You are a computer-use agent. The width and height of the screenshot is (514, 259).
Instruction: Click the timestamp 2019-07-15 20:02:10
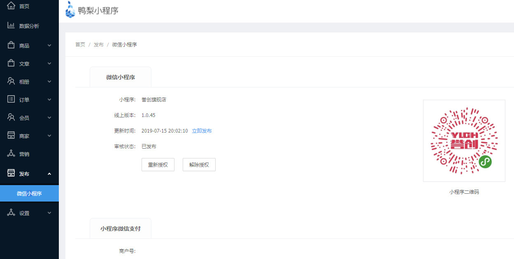pos(165,131)
